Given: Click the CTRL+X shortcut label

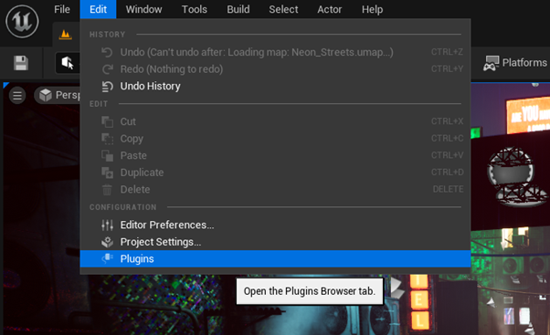Looking at the screenshot, I should point(447,121).
